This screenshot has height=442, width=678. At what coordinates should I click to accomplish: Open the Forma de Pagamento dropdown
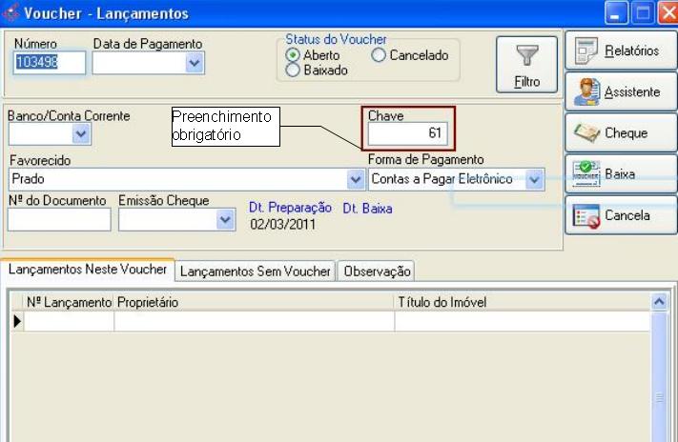coord(534,179)
